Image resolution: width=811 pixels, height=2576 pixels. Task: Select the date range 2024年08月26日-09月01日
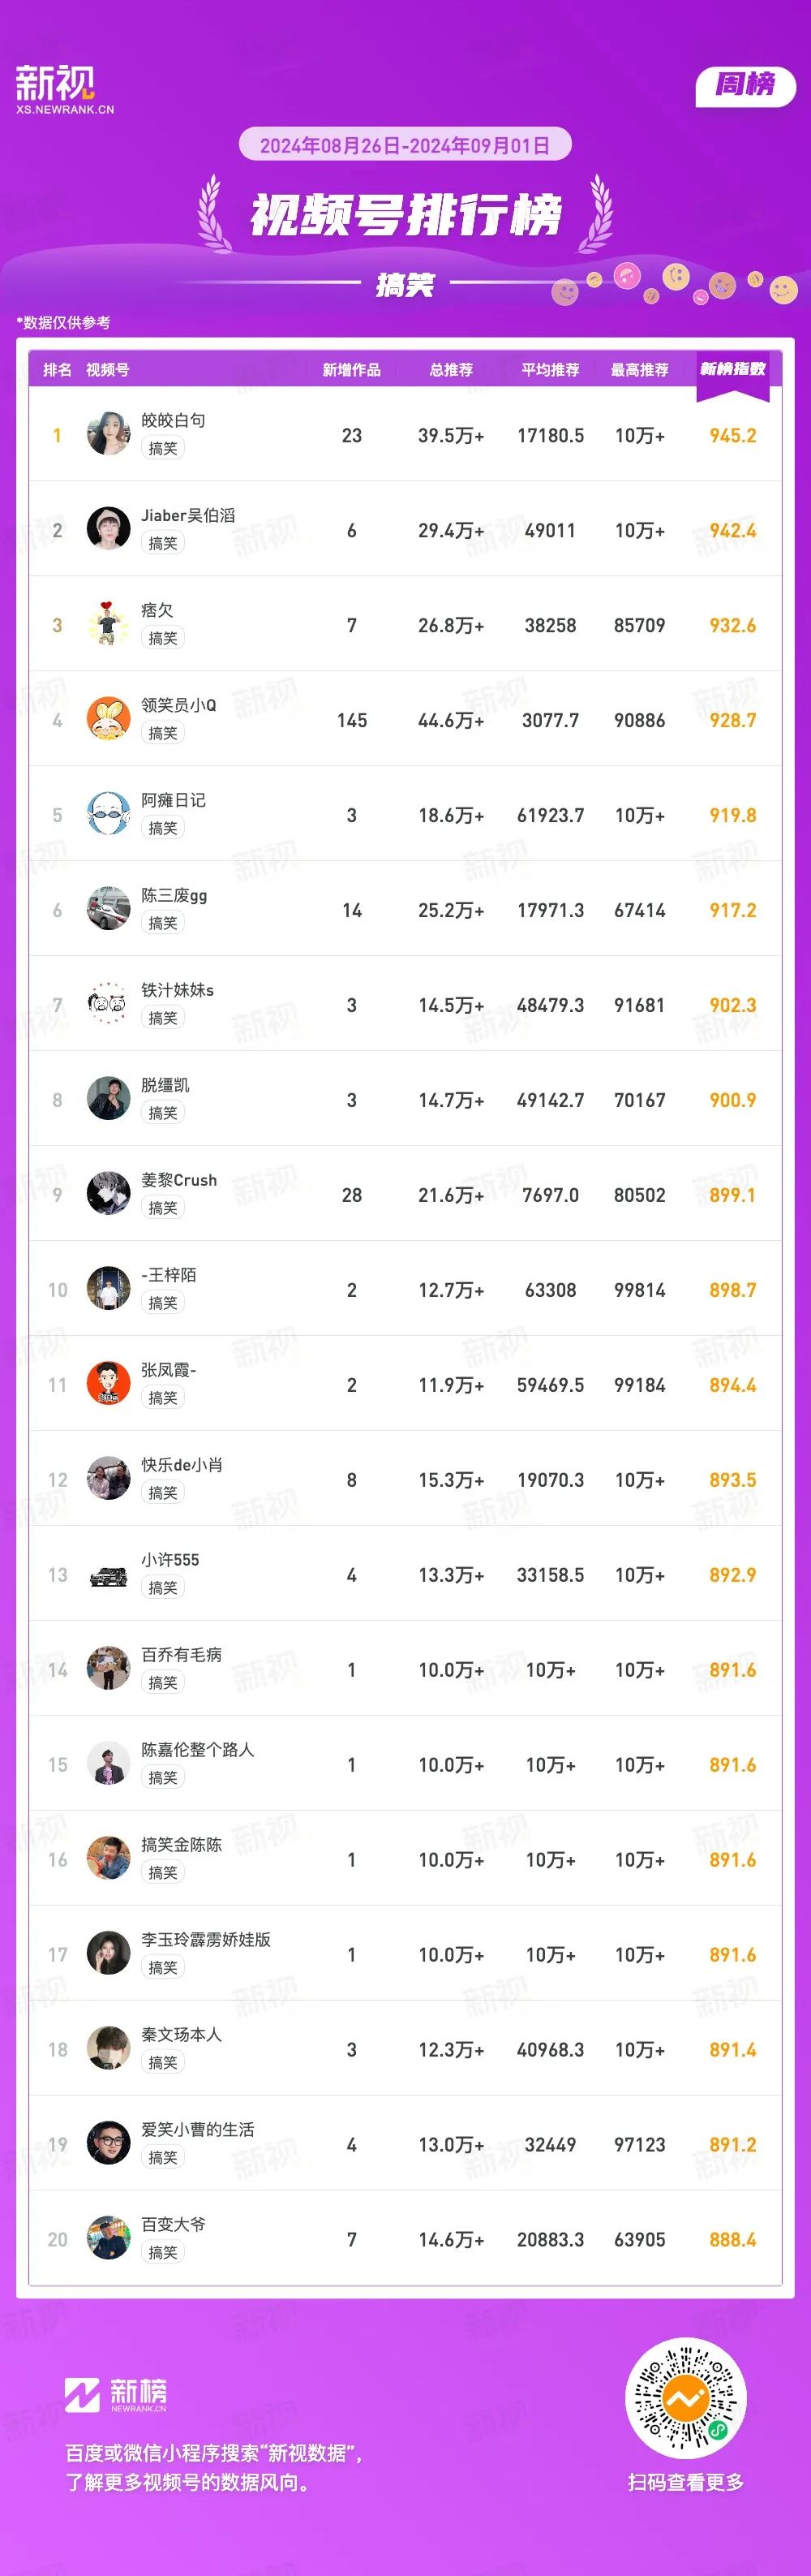coord(405,145)
